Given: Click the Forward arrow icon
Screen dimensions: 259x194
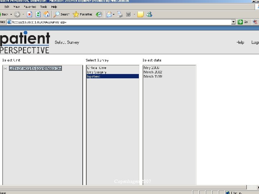Looking at the screenshot, I should pyautogui.click(x=17, y=14).
